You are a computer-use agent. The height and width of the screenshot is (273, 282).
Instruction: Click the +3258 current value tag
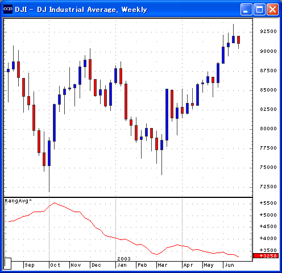coord(266,256)
